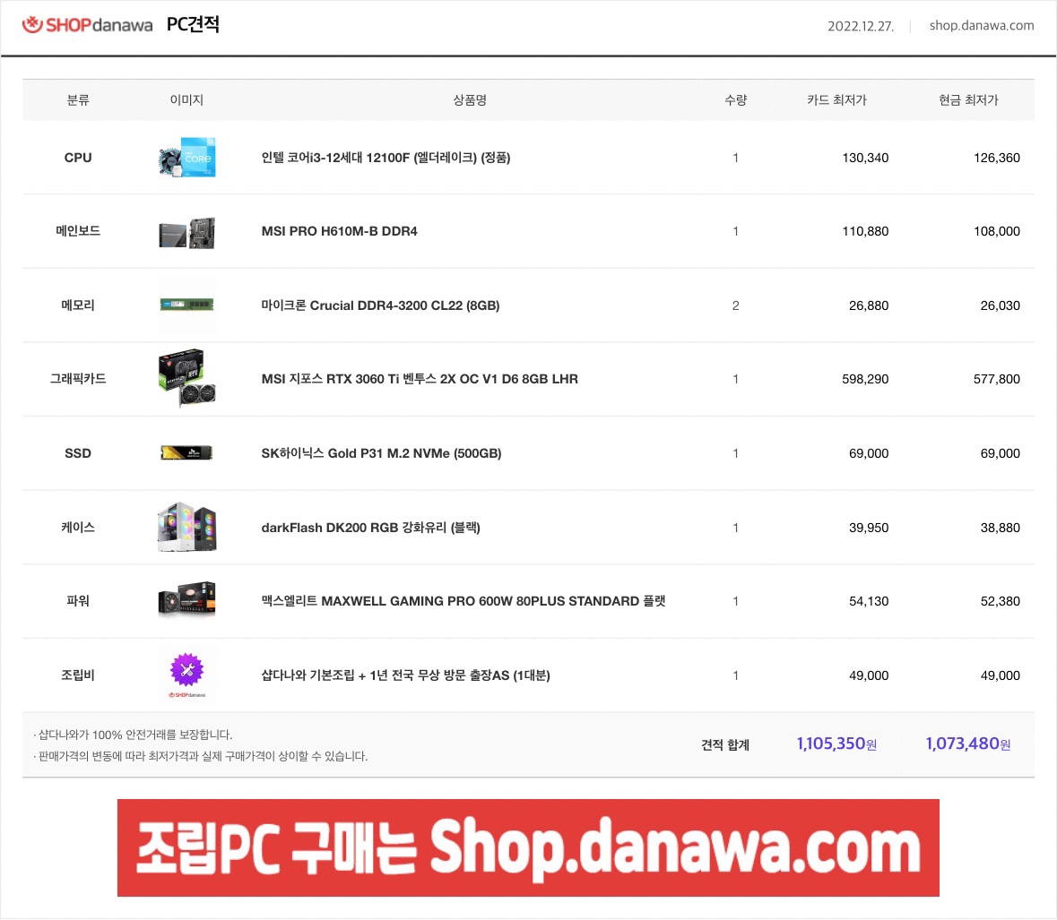Click the memory card price 26,880
Image resolution: width=1057 pixels, height=920 pixels.
(868, 305)
